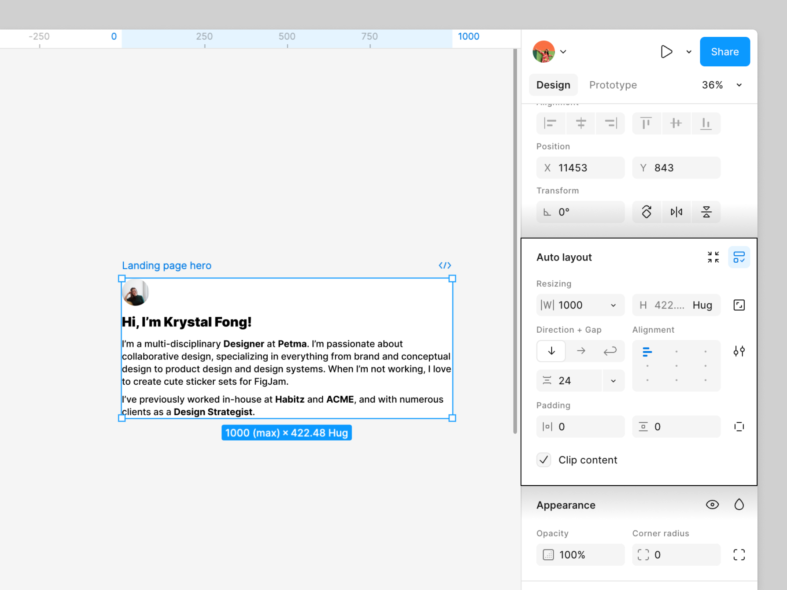This screenshot has width=787, height=590.
Task: Align selection to the left
Action: point(550,123)
